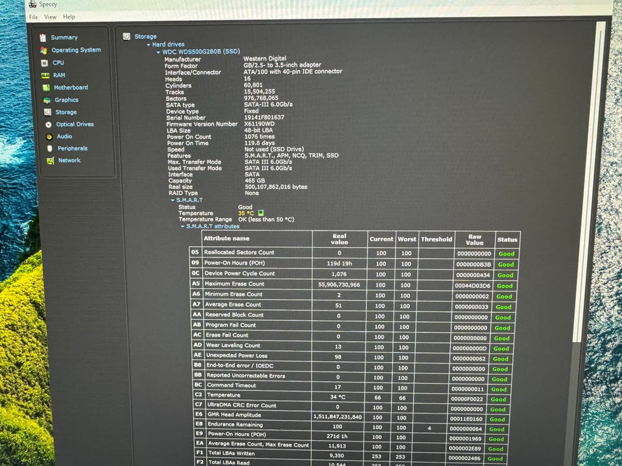Click the RAM module icon
Screen dimensions: 622x466
click(x=45, y=75)
